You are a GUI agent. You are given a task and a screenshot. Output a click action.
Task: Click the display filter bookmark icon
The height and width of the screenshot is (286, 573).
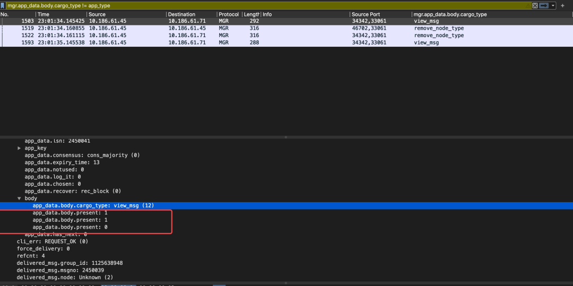(3, 5)
